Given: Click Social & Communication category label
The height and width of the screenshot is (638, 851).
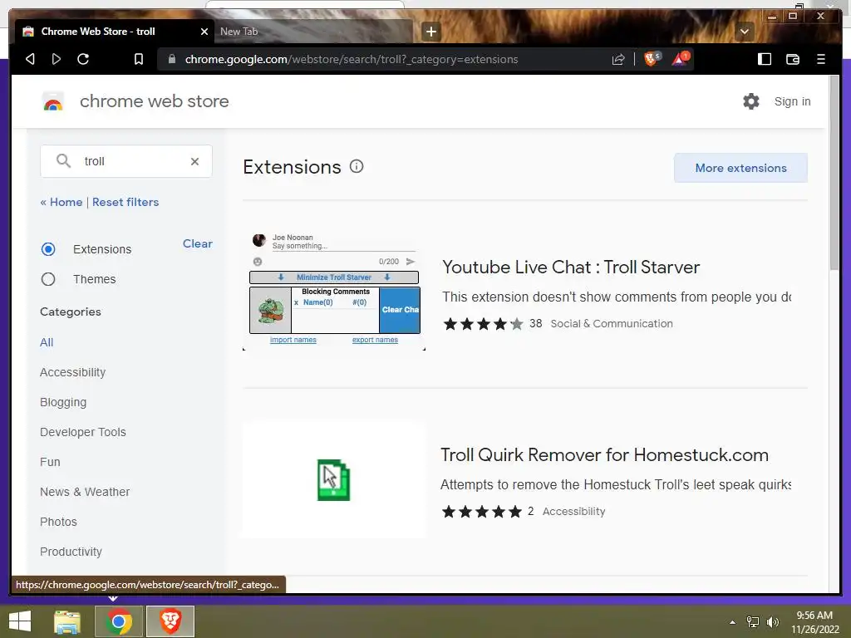Looking at the screenshot, I should pyautogui.click(x=612, y=323).
